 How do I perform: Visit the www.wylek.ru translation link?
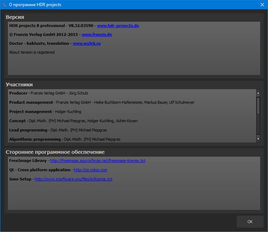point(87,44)
